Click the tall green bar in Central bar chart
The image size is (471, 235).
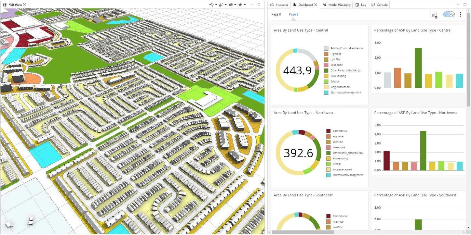point(418,68)
